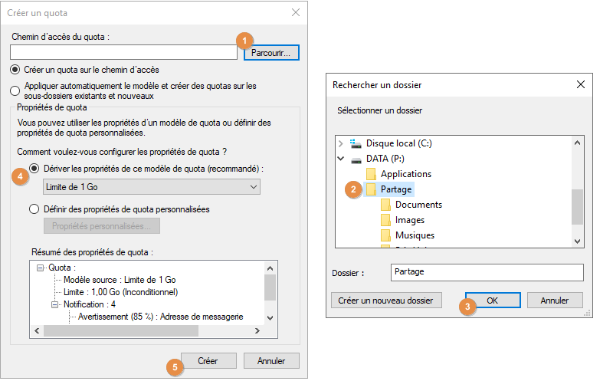This screenshot has height=381, width=613.
Task: Select 'Limite : 1,00 Go (Inconditionnel)' row
Action: [121, 292]
